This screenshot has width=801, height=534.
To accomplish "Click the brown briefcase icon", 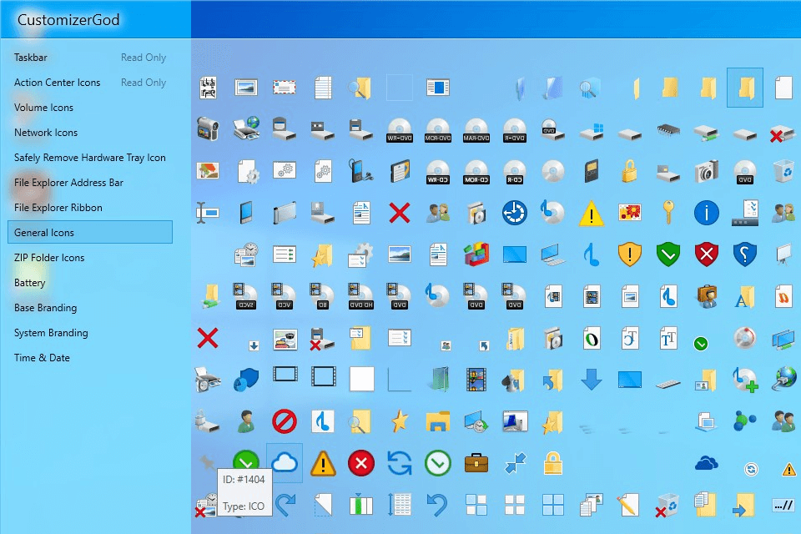I will pos(476,463).
